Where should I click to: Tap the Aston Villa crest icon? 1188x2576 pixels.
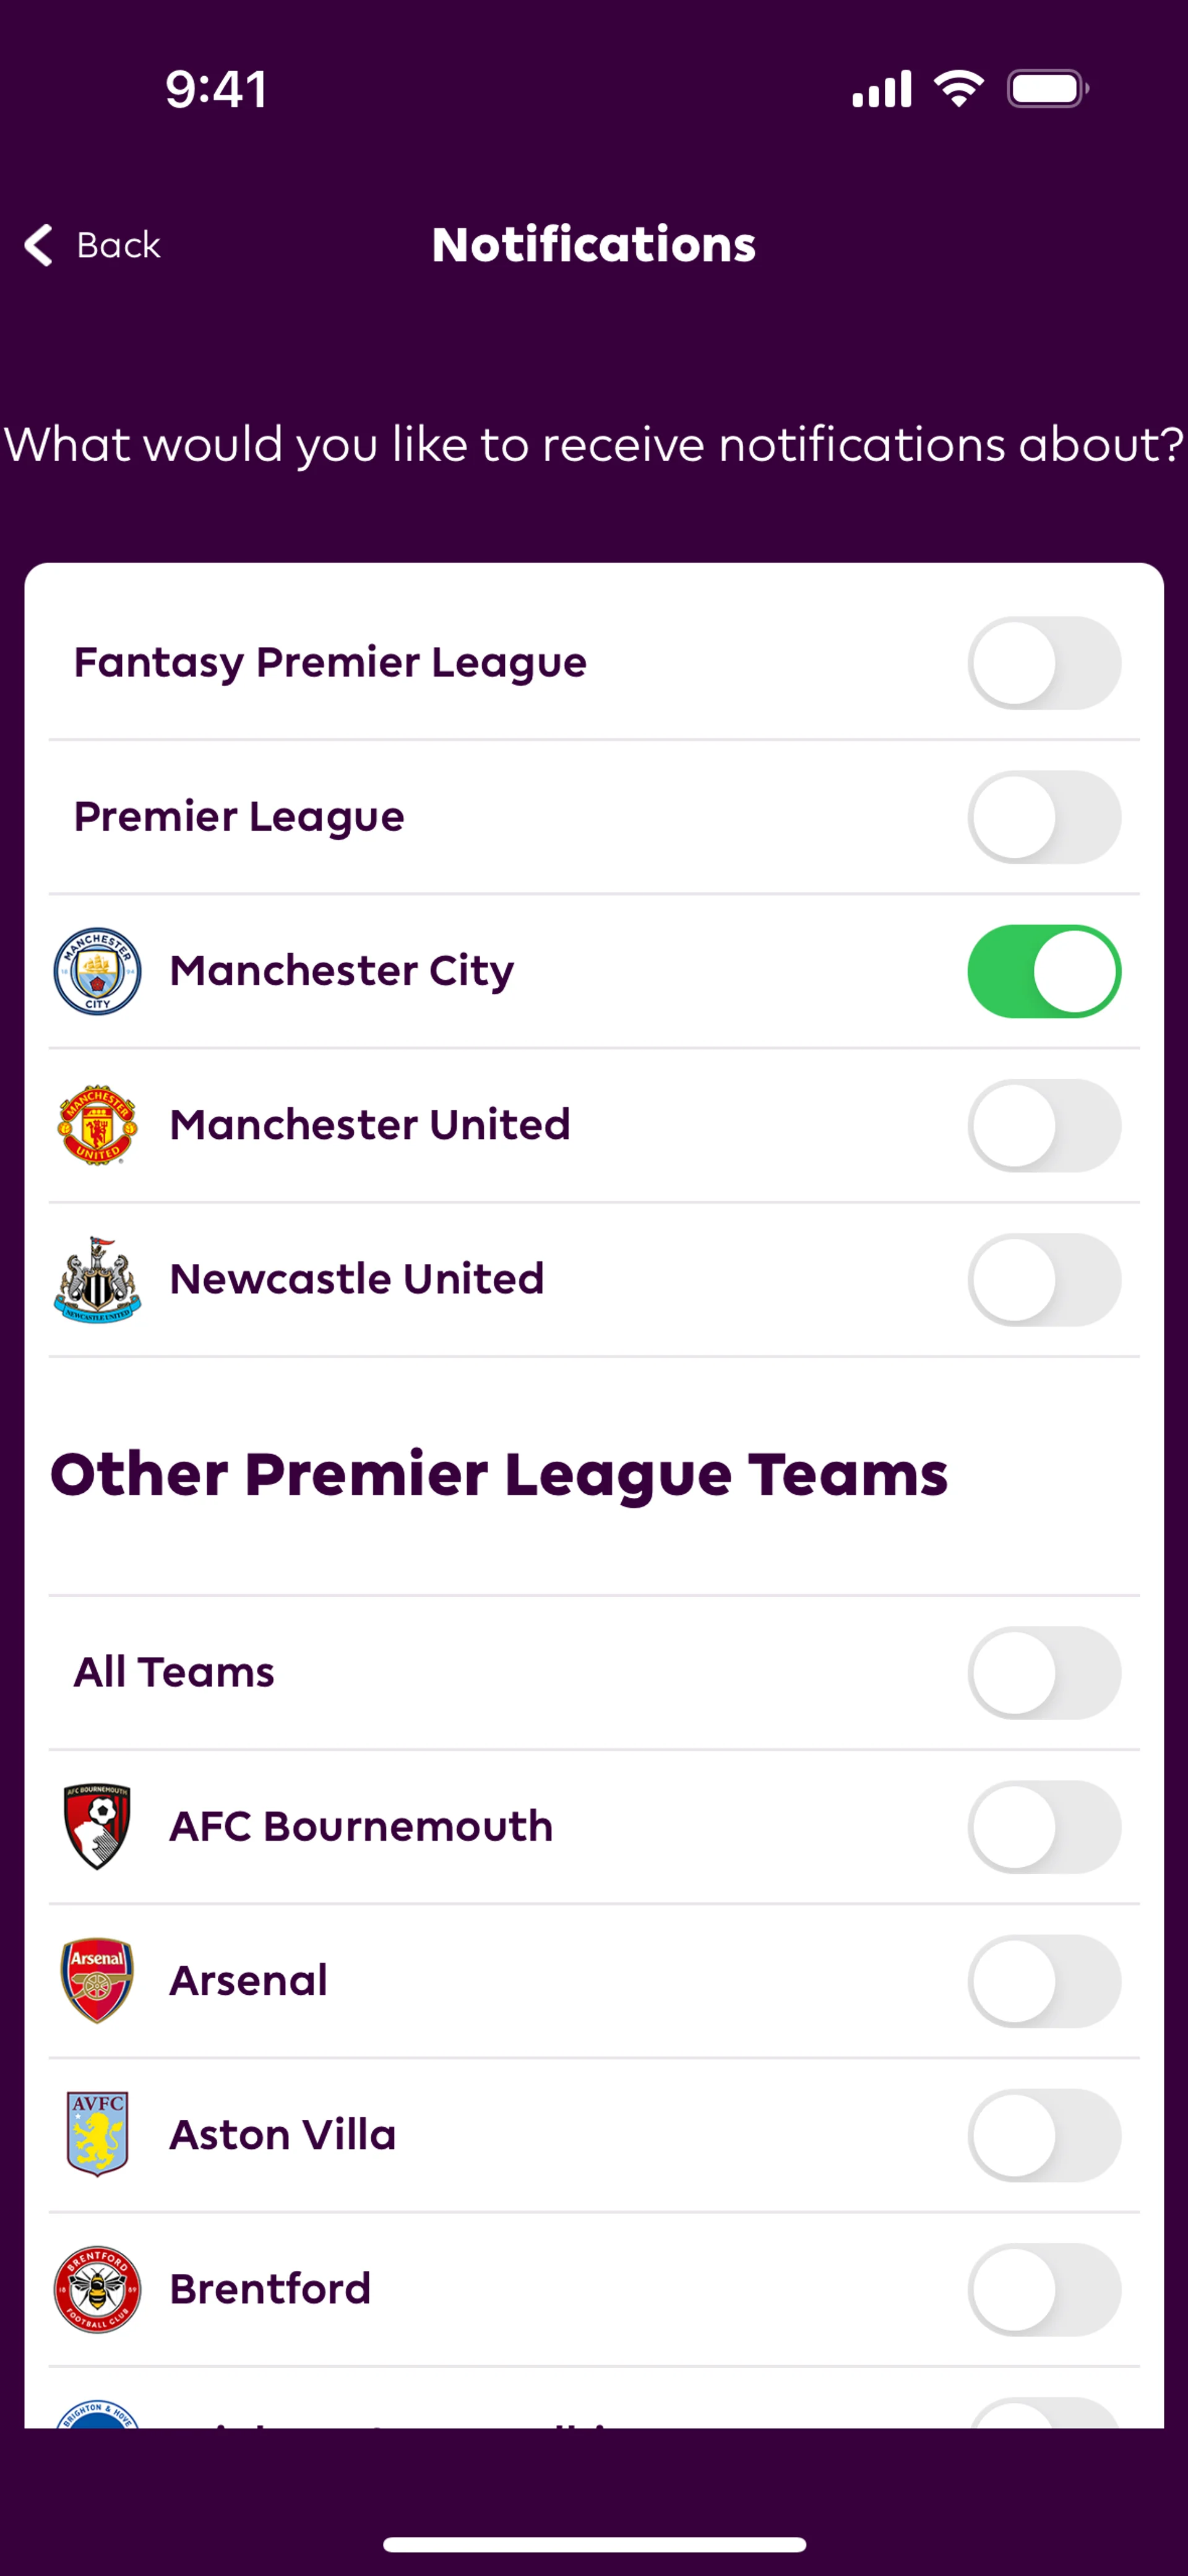[97, 2134]
